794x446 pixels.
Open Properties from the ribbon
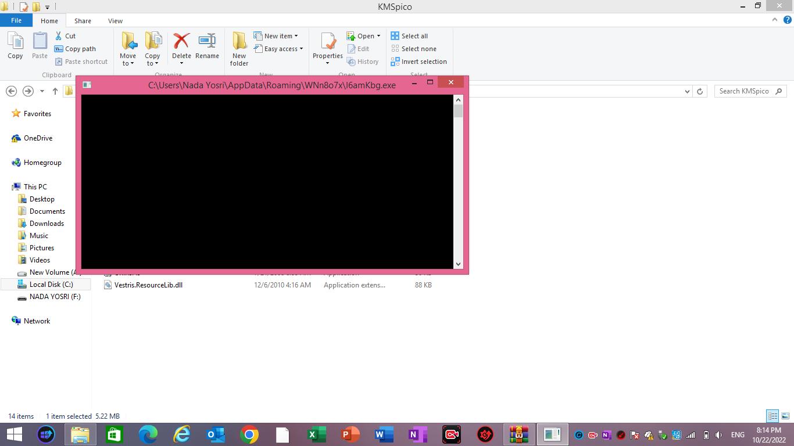click(328, 45)
